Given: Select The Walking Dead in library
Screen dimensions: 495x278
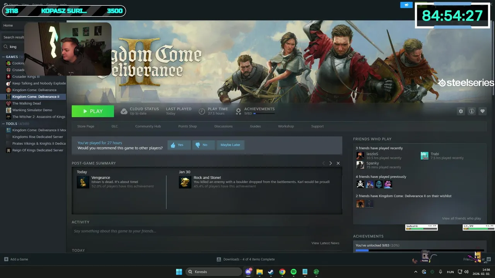Looking at the screenshot, I should (26, 103).
